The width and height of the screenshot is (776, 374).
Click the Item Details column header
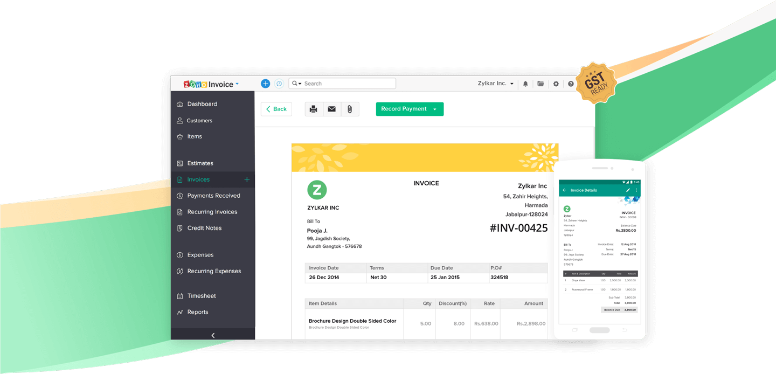(323, 303)
